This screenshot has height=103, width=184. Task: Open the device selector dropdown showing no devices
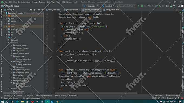91,6
